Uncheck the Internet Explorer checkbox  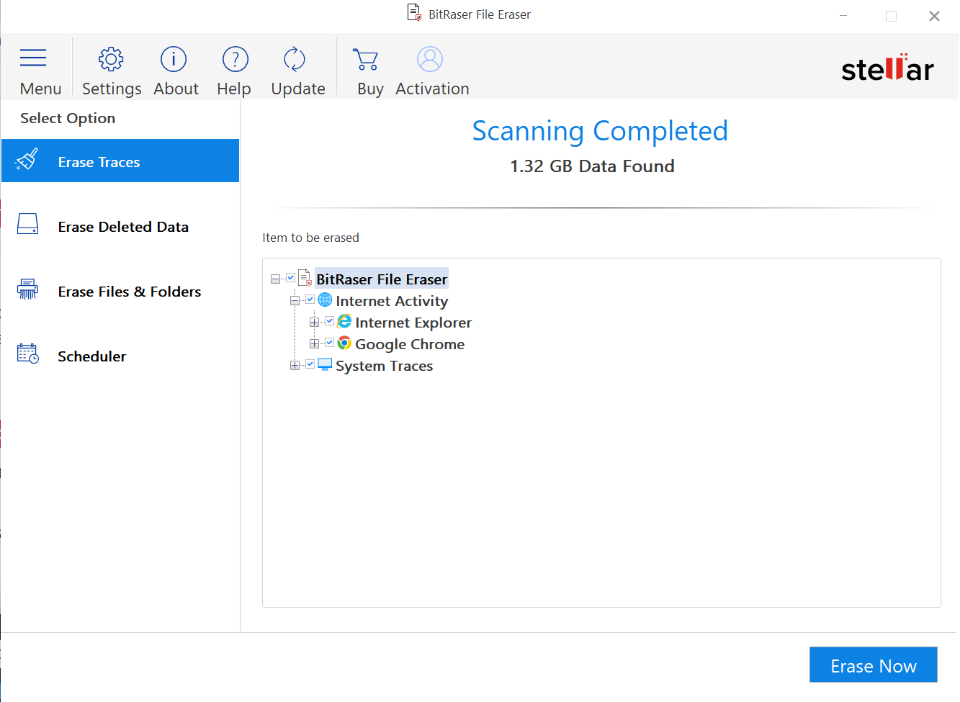coord(329,322)
